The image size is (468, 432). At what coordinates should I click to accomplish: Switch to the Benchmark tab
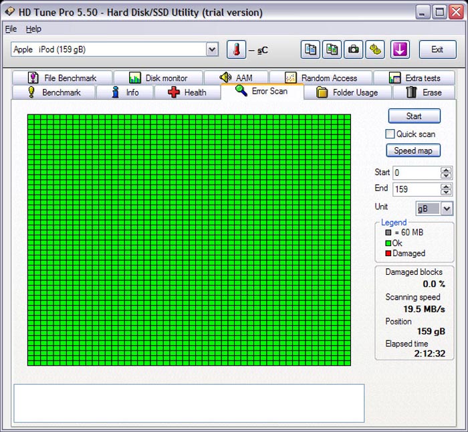coord(53,92)
